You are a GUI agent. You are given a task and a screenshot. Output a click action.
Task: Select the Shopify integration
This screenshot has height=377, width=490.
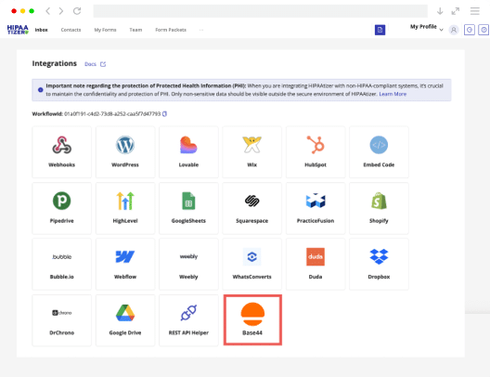(379, 208)
